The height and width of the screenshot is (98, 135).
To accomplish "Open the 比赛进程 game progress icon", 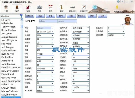I will [x=84, y=9].
